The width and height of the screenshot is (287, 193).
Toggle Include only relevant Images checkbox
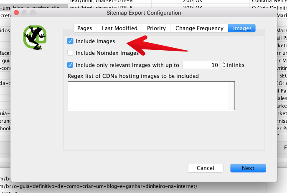pyautogui.click(x=70, y=65)
